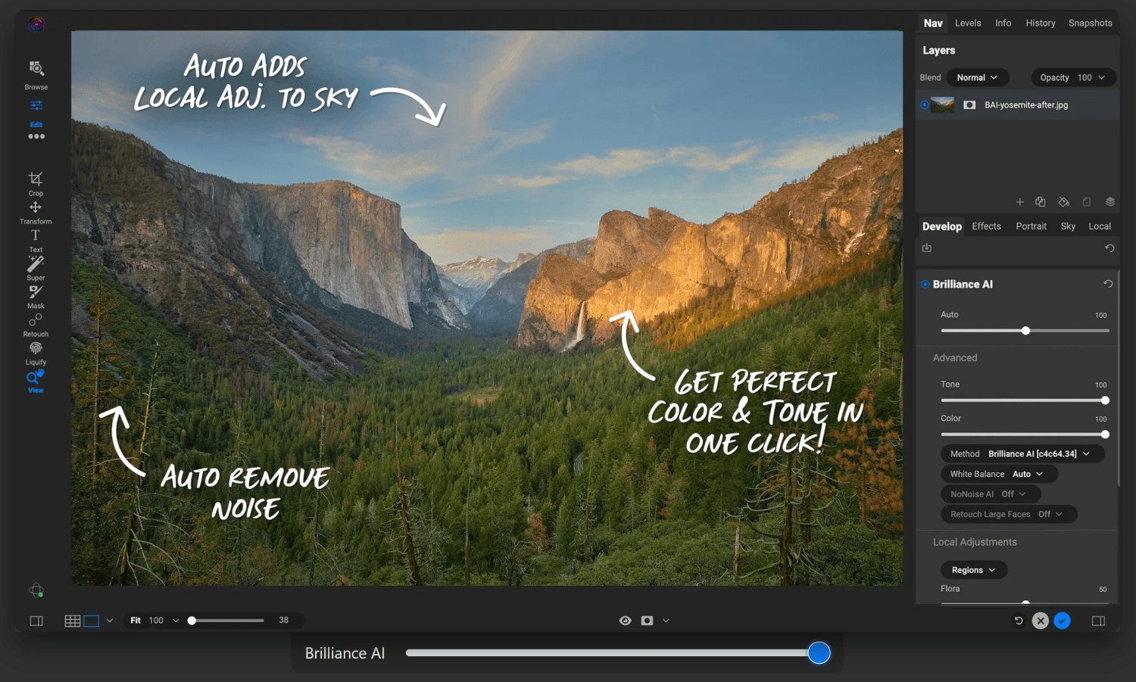Click the Auto amount slider handle
The image size is (1136, 682).
(1025, 331)
